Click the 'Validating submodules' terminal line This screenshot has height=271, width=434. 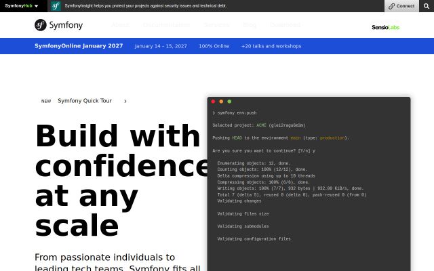(243, 226)
